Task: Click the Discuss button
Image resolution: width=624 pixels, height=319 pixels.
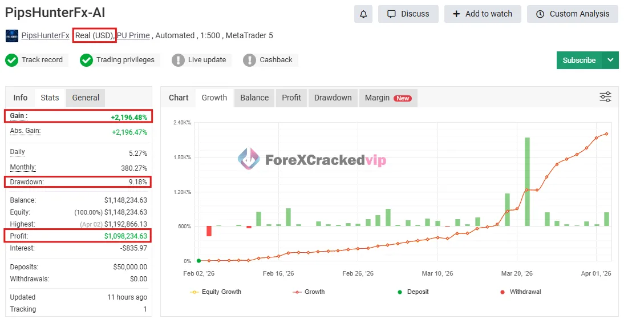Action: click(408, 14)
